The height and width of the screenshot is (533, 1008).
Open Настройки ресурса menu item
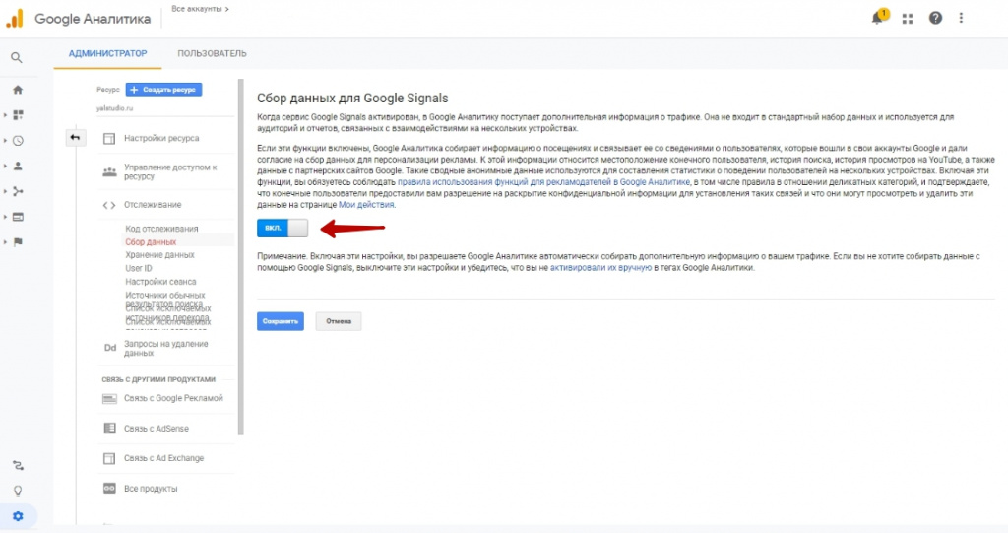[161, 138]
